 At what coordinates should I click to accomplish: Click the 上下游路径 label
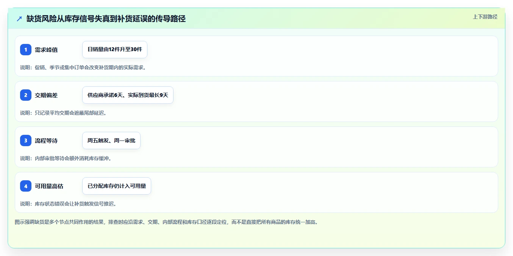click(485, 17)
